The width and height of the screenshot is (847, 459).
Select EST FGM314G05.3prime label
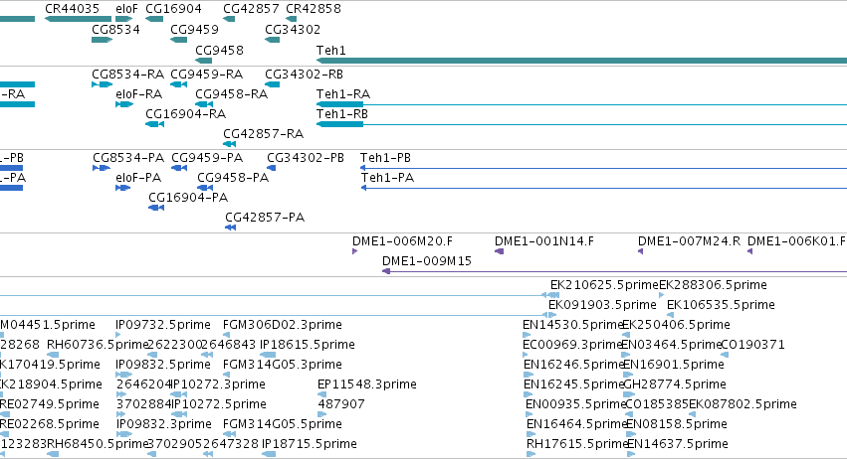pos(283,365)
